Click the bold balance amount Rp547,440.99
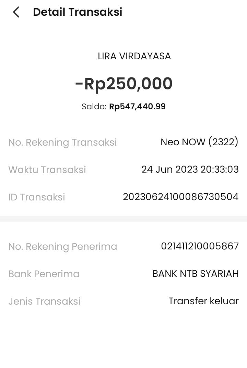This screenshot has width=247, height=368. tap(137, 107)
